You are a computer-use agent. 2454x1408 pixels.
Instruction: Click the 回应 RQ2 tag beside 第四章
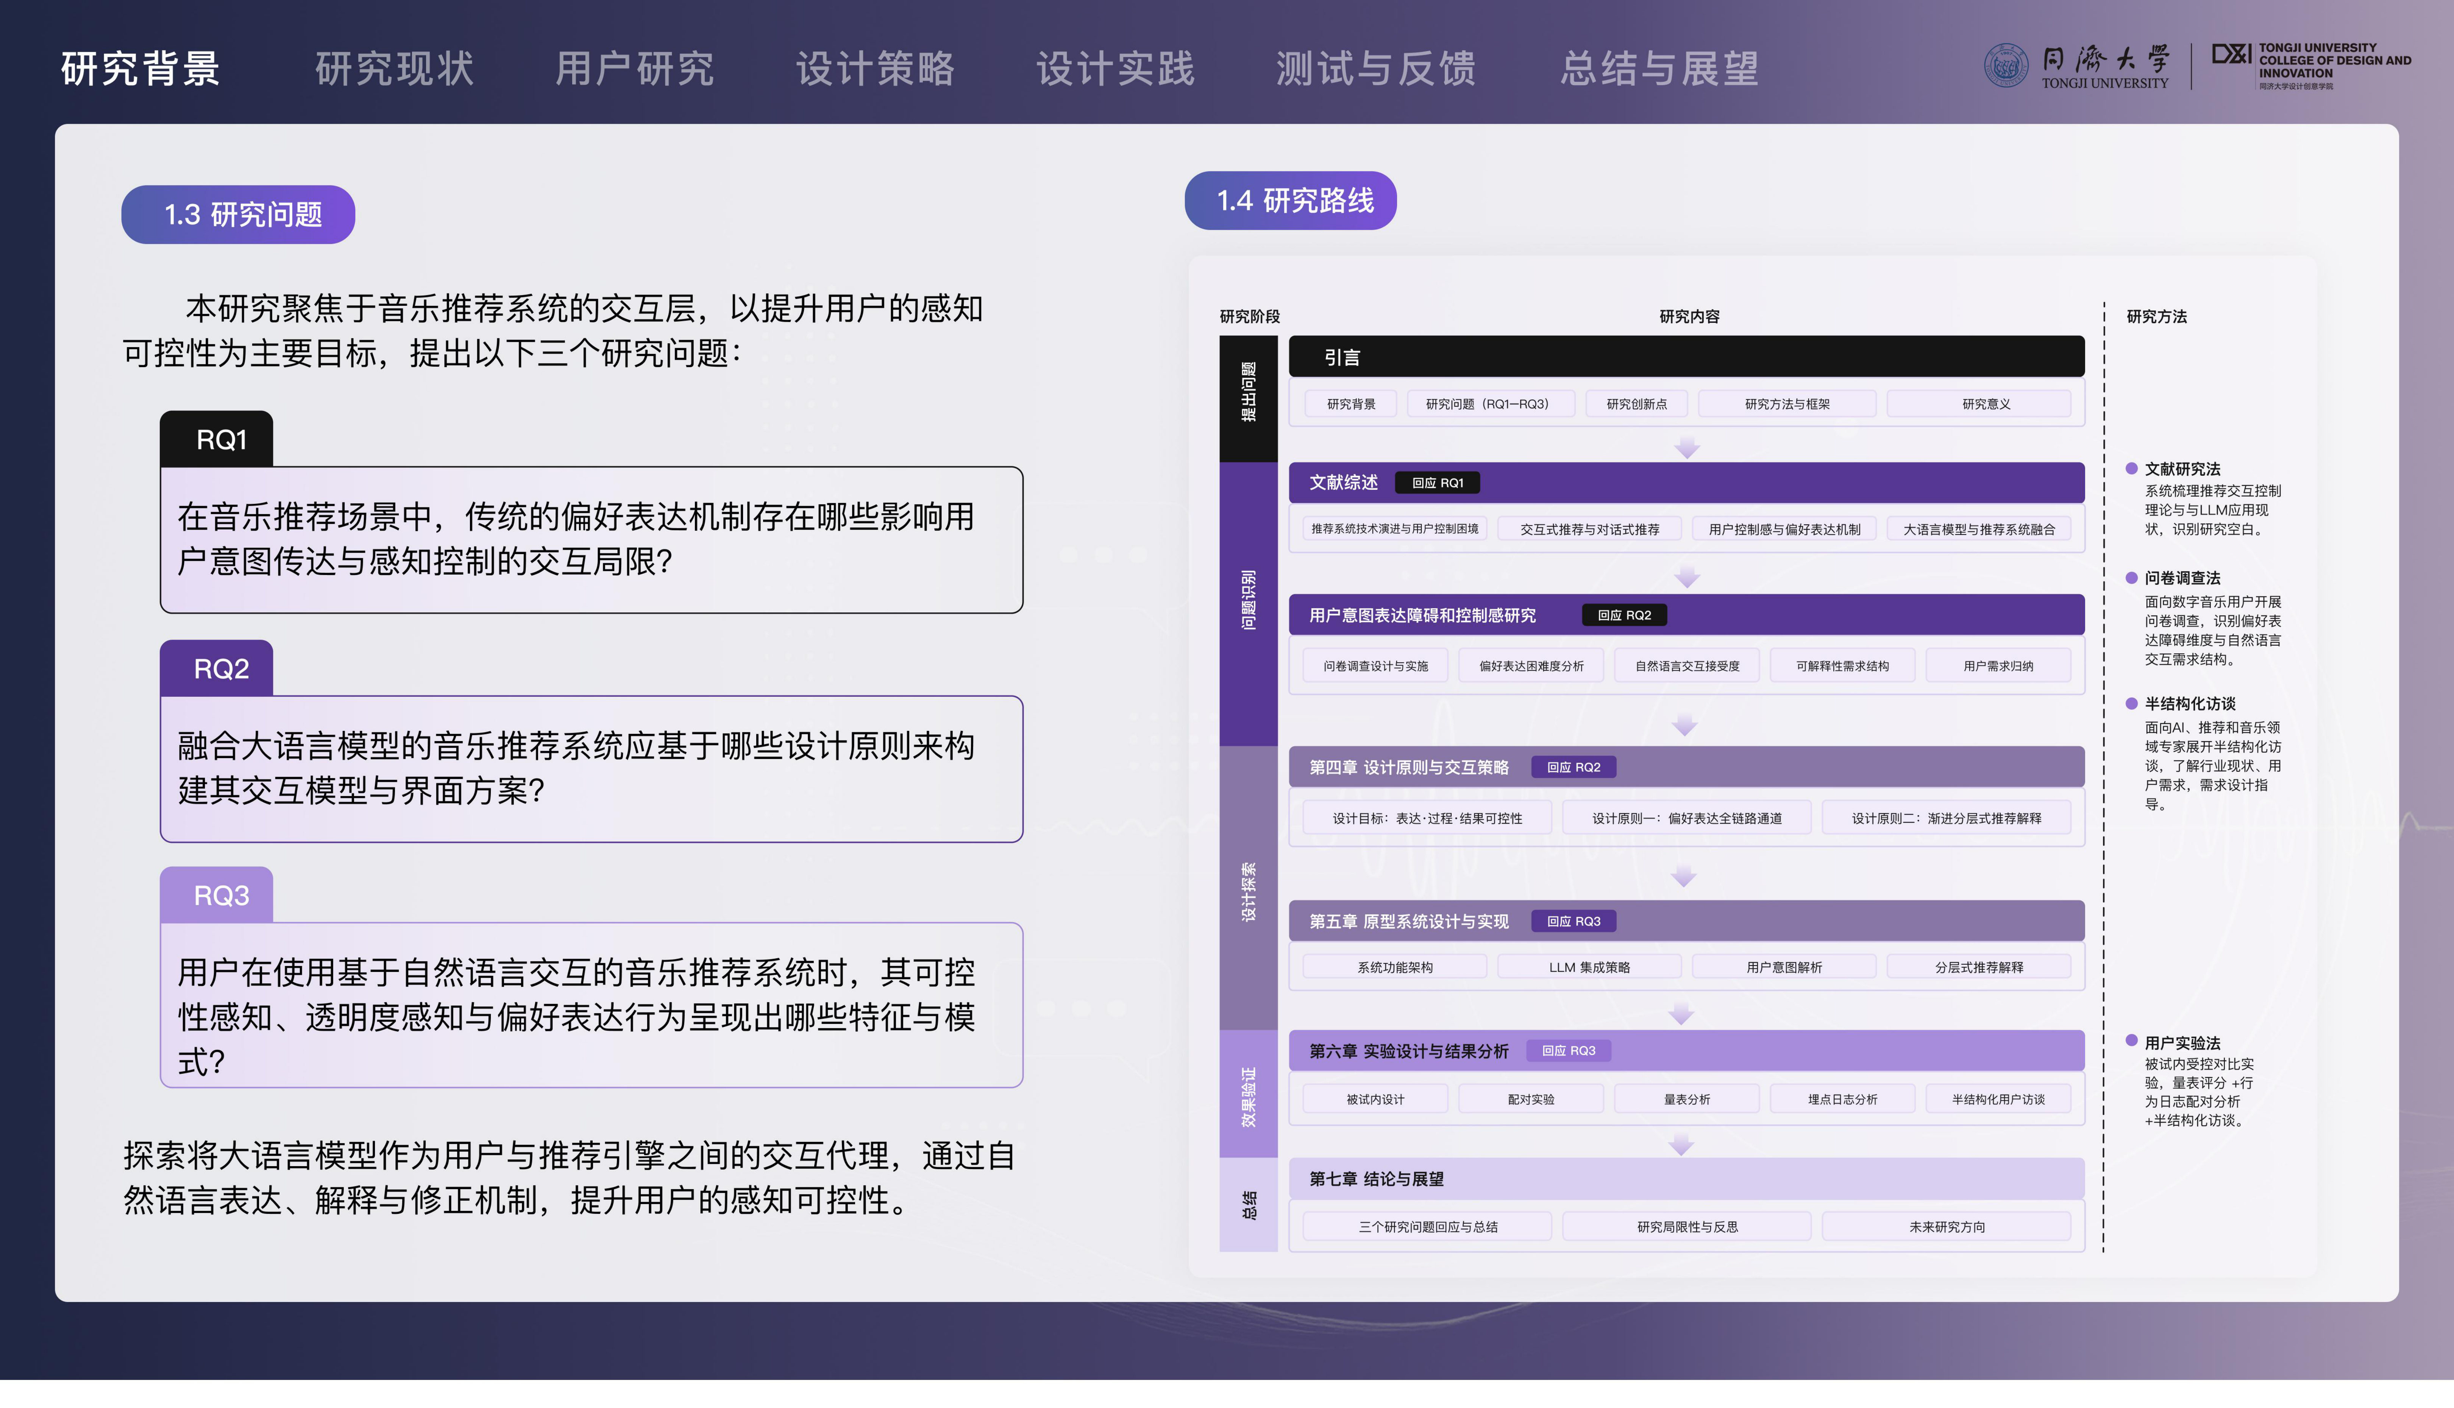coord(1574,767)
